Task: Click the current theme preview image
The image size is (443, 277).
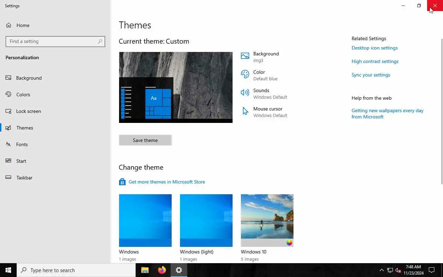Action: [176, 87]
